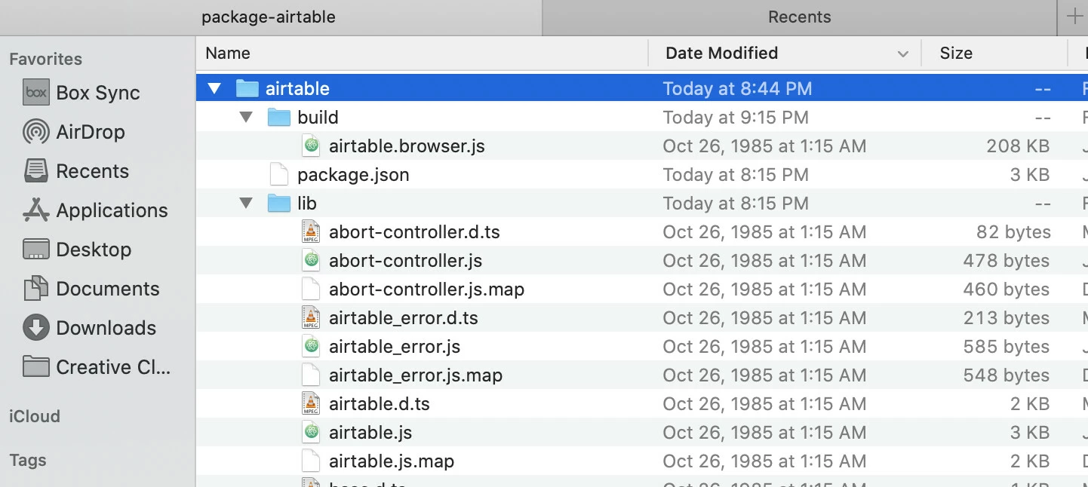The height and width of the screenshot is (487, 1088).
Task: Select the abort-controller.js.map file name
Action: point(426,289)
